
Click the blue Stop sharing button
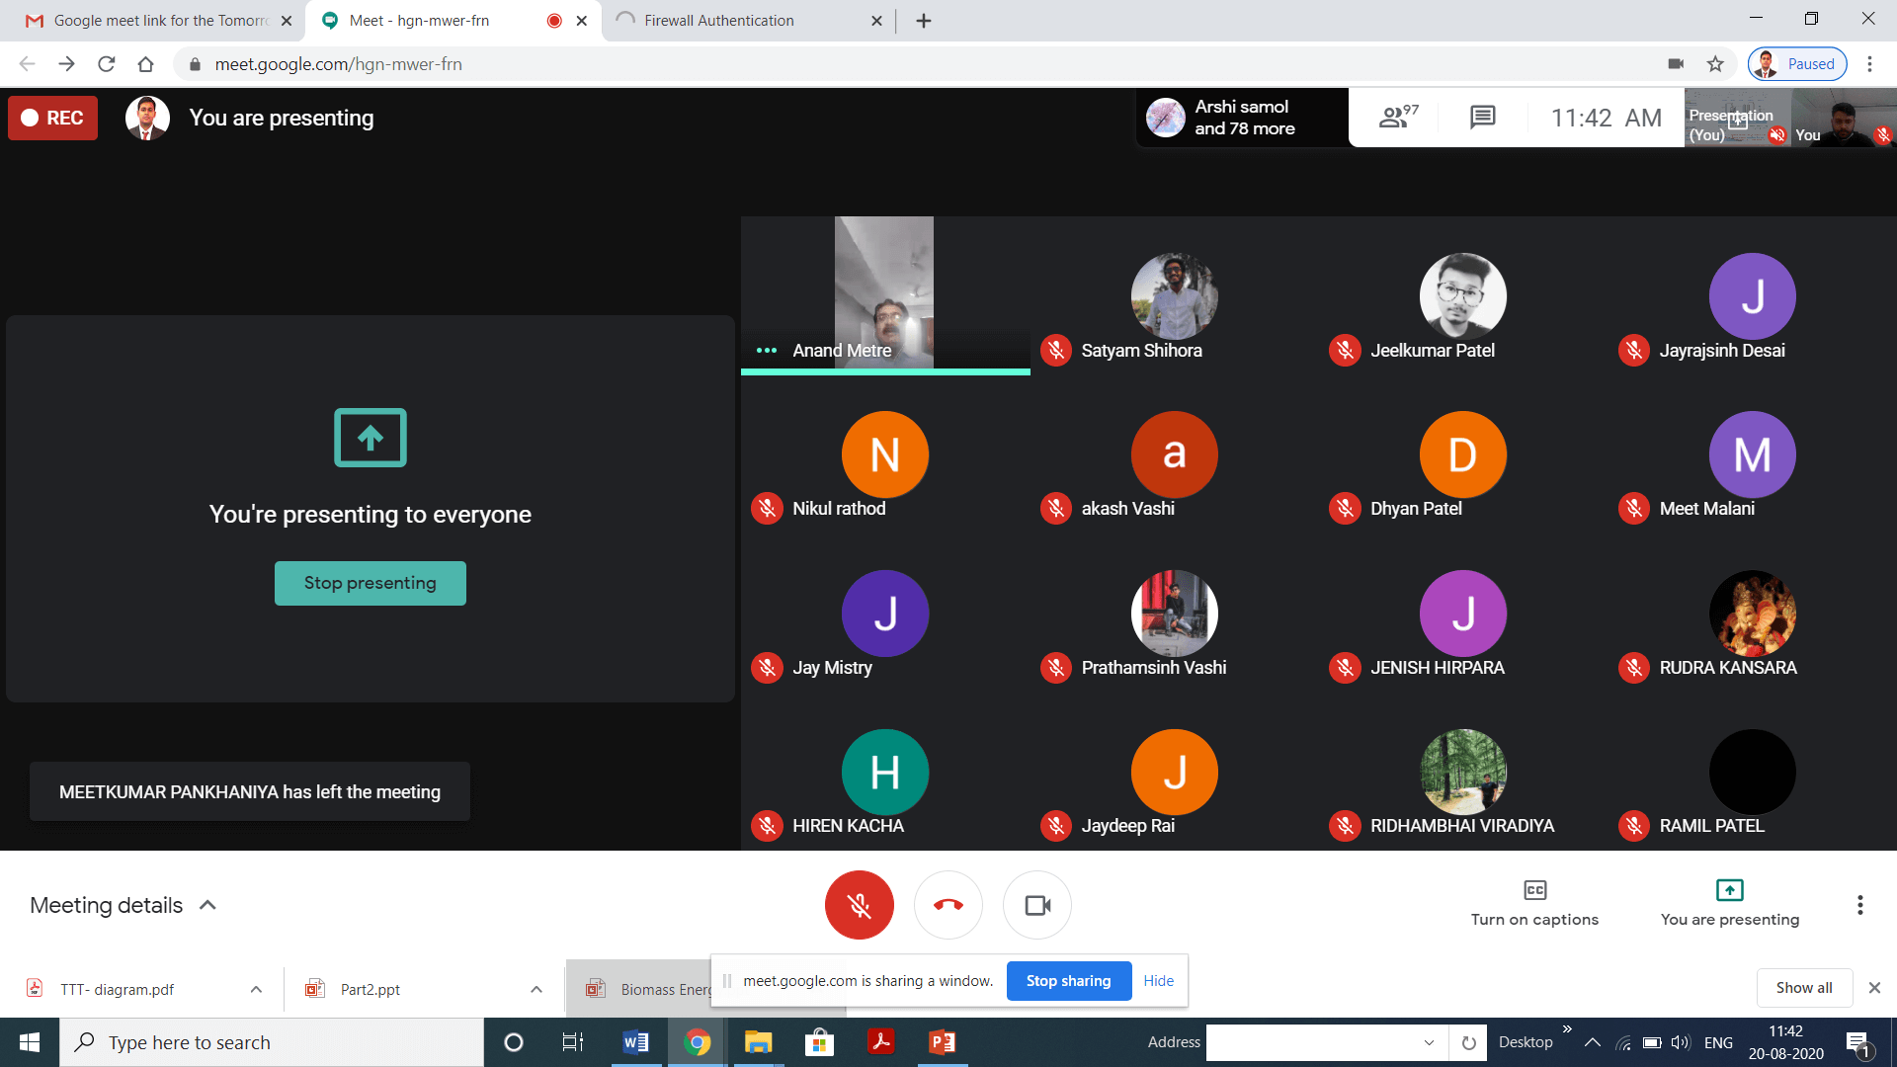[x=1068, y=981]
